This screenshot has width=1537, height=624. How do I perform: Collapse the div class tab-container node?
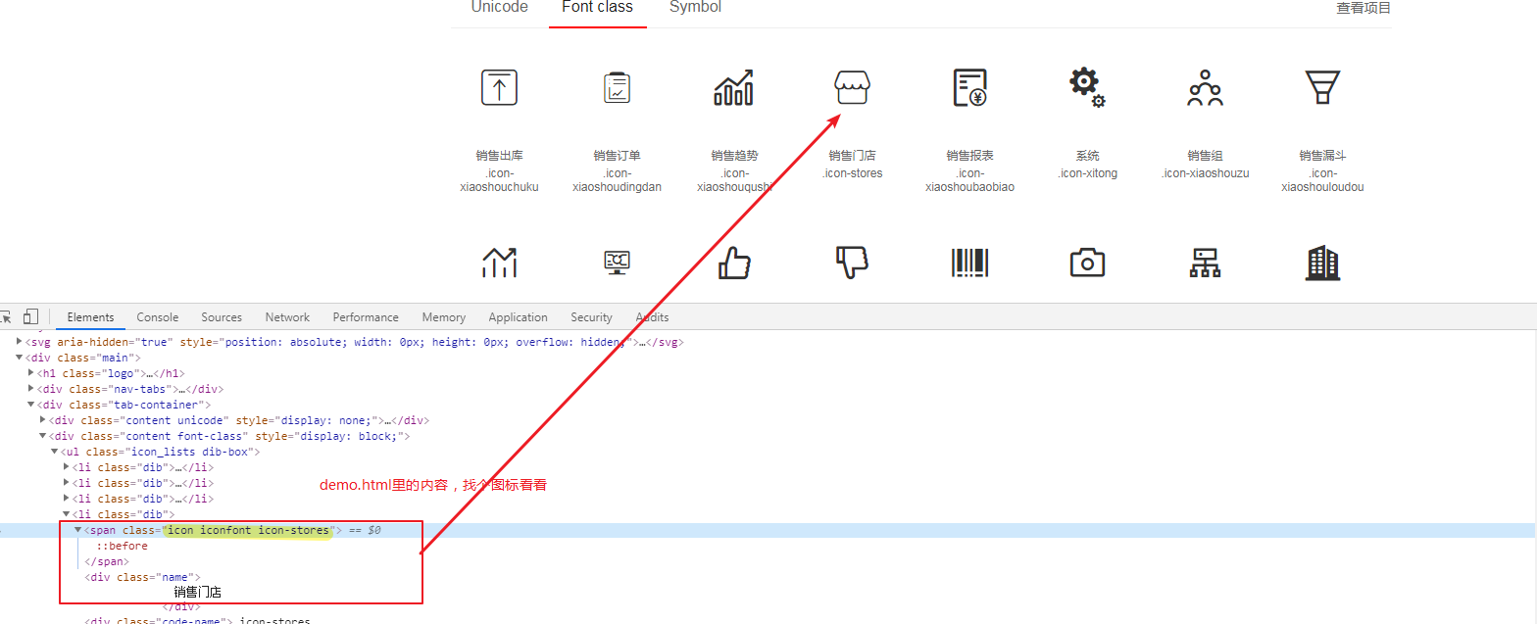click(31, 405)
